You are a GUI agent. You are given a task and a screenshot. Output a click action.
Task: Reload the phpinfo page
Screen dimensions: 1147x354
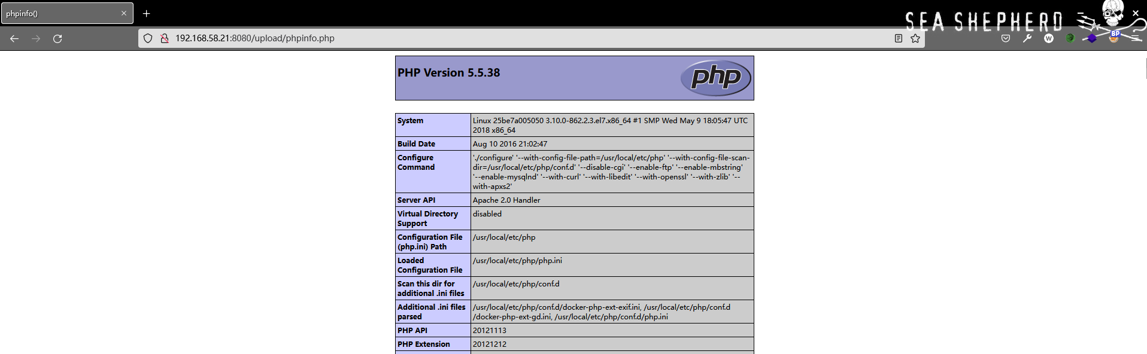[x=57, y=38]
